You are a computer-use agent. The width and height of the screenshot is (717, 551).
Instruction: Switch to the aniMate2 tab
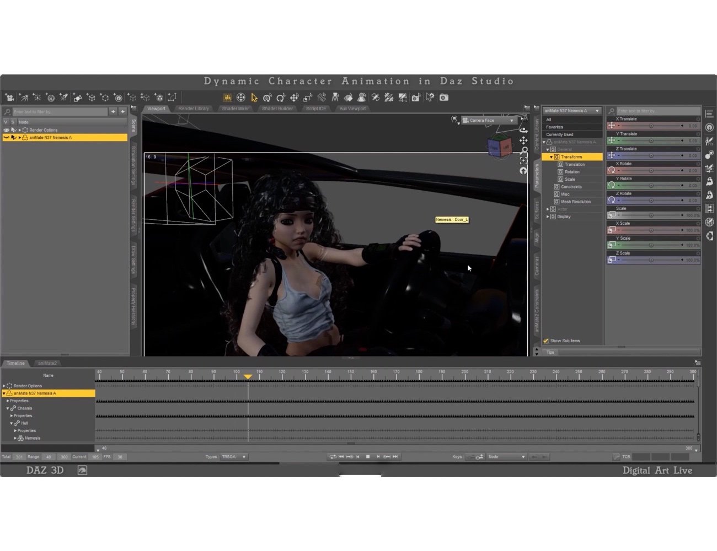tap(47, 363)
